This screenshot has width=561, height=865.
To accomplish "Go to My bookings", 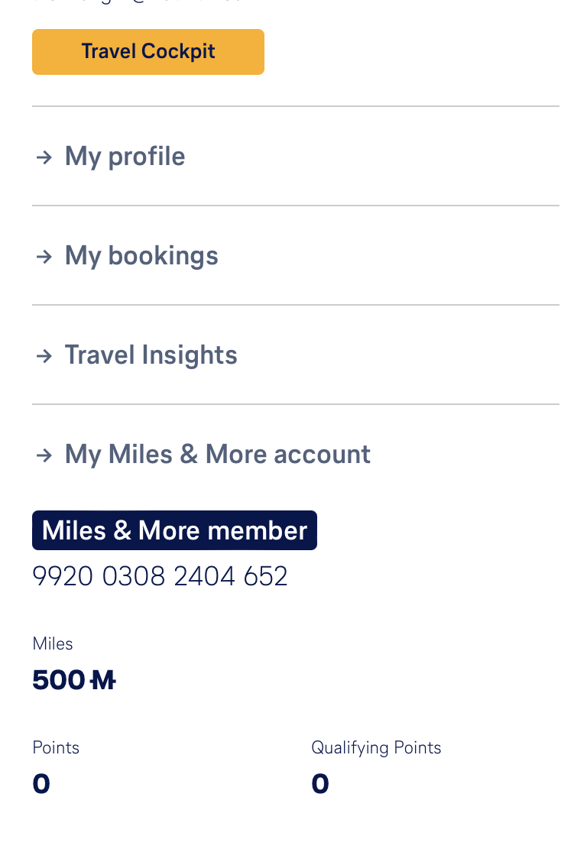I will point(141,256).
